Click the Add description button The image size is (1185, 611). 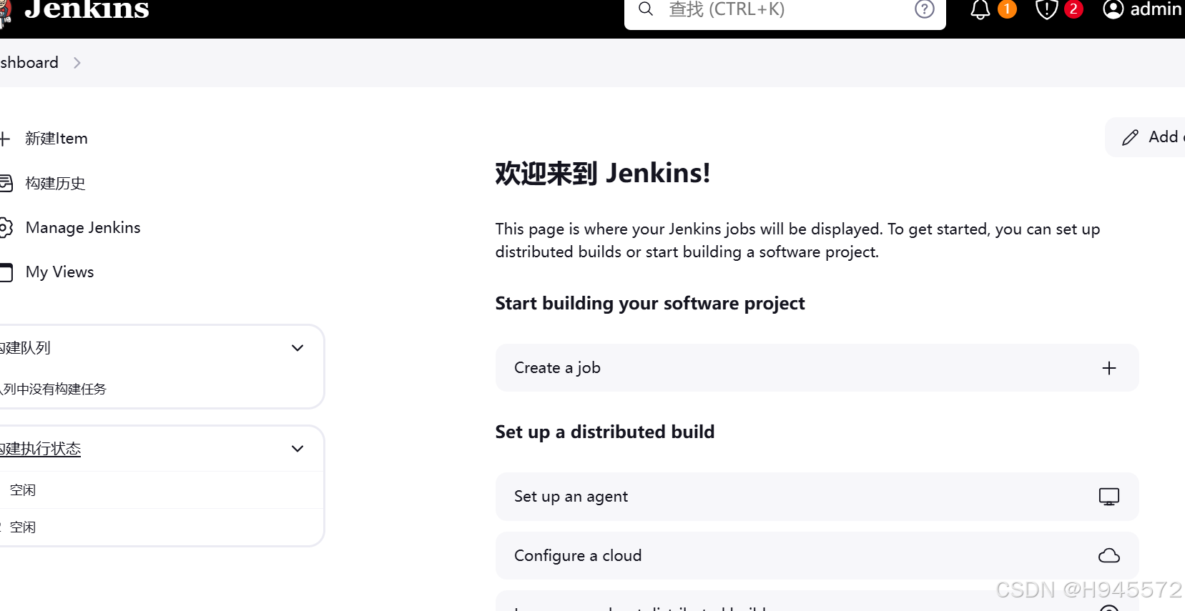pos(1145,137)
